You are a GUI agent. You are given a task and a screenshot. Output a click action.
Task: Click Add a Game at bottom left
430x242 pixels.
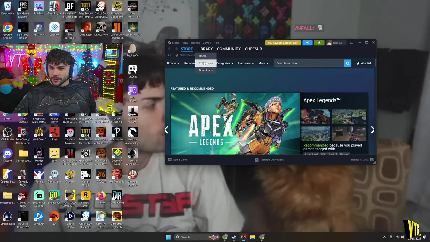(x=178, y=160)
